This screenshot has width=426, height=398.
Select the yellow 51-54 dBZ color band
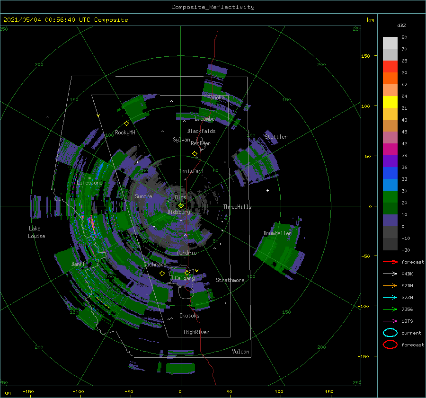(390, 102)
